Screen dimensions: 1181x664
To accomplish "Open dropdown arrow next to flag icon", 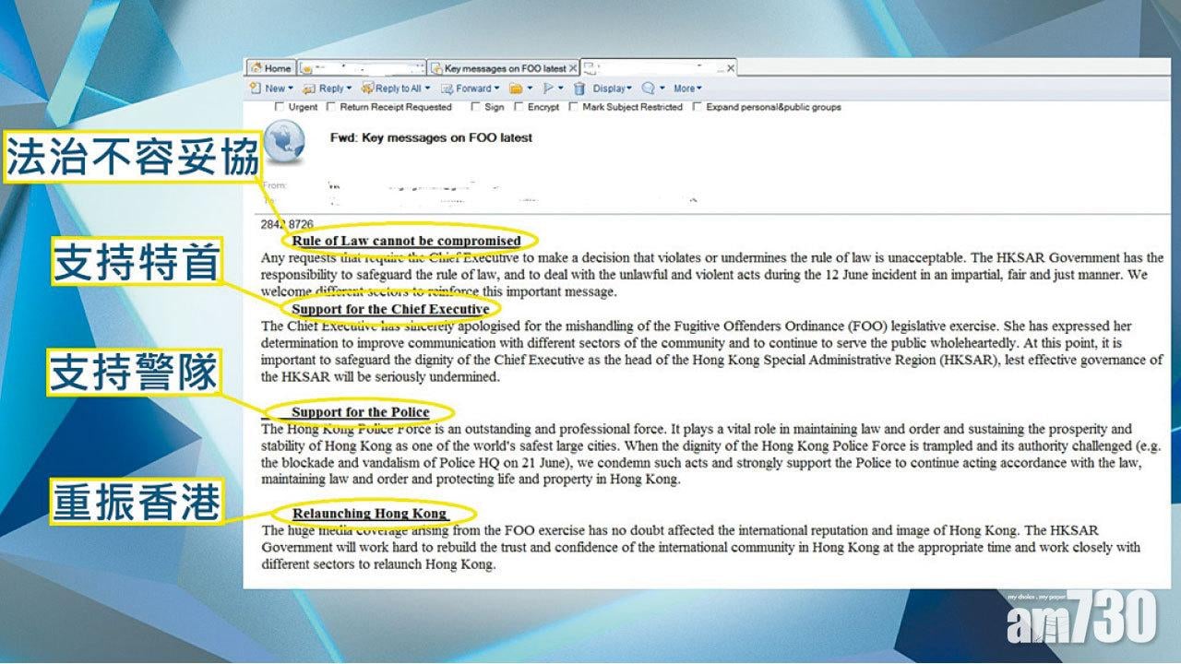I will [561, 89].
